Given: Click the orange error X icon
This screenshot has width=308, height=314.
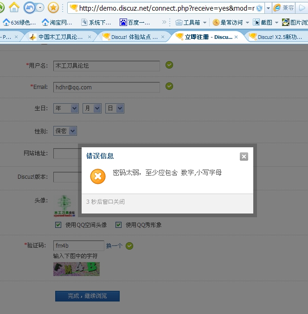Looking at the screenshot, I should click(98, 176).
